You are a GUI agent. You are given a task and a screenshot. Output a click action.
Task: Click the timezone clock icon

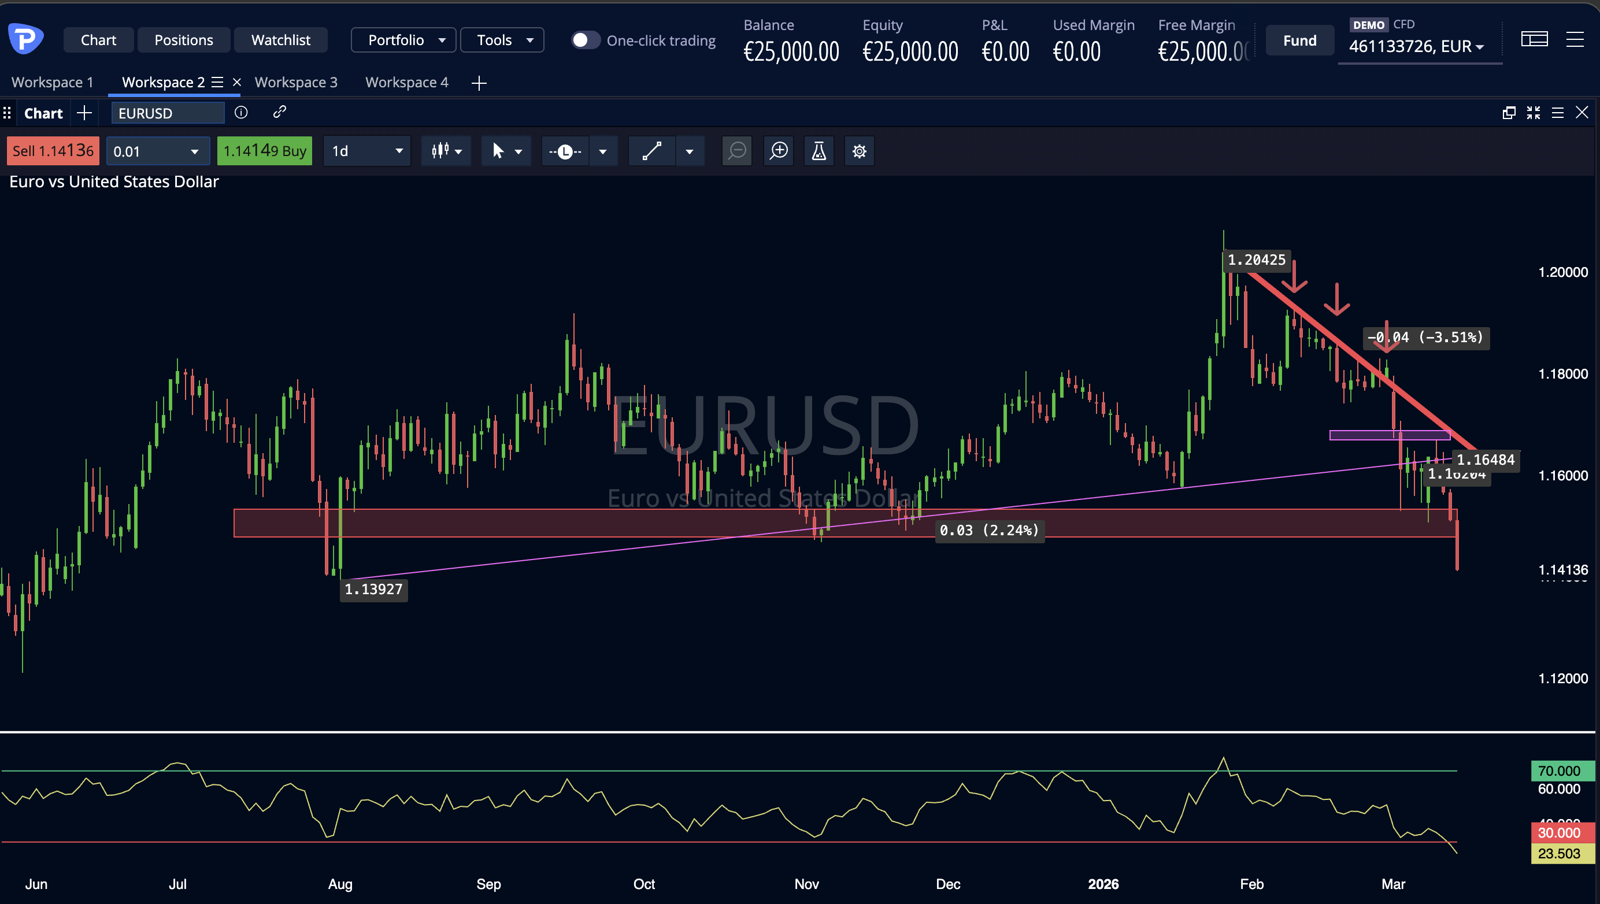(x=565, y=151)
